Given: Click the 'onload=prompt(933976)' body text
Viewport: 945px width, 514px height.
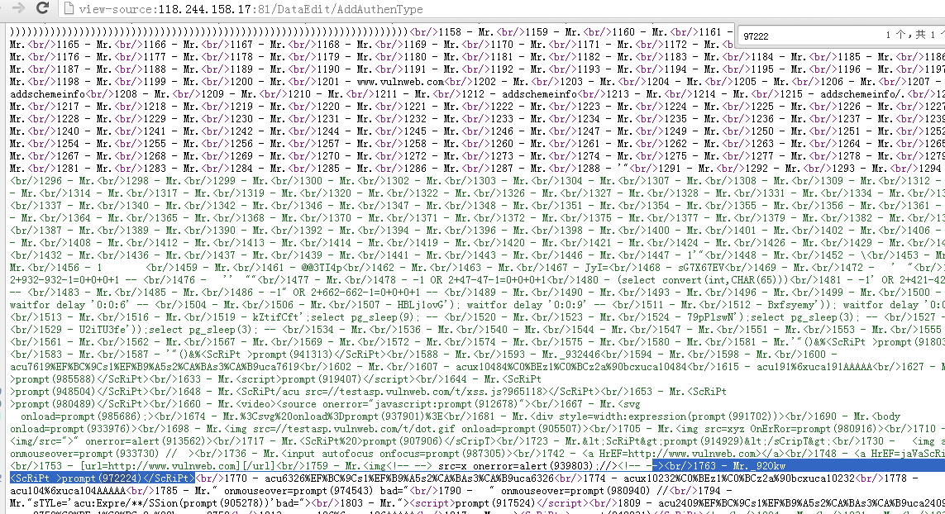Looking at the screenshot, I should pyautogui.click(x=71, y=429).
